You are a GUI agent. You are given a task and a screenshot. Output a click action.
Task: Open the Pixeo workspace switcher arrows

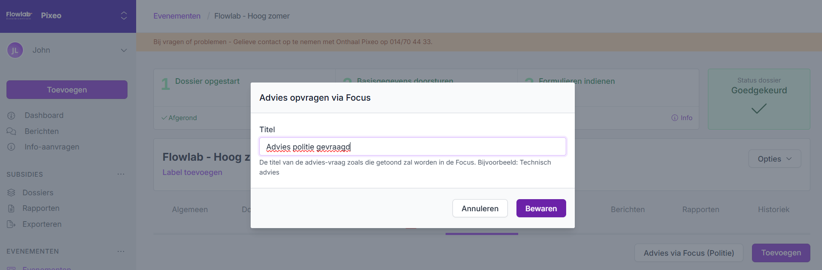(124, 16)
